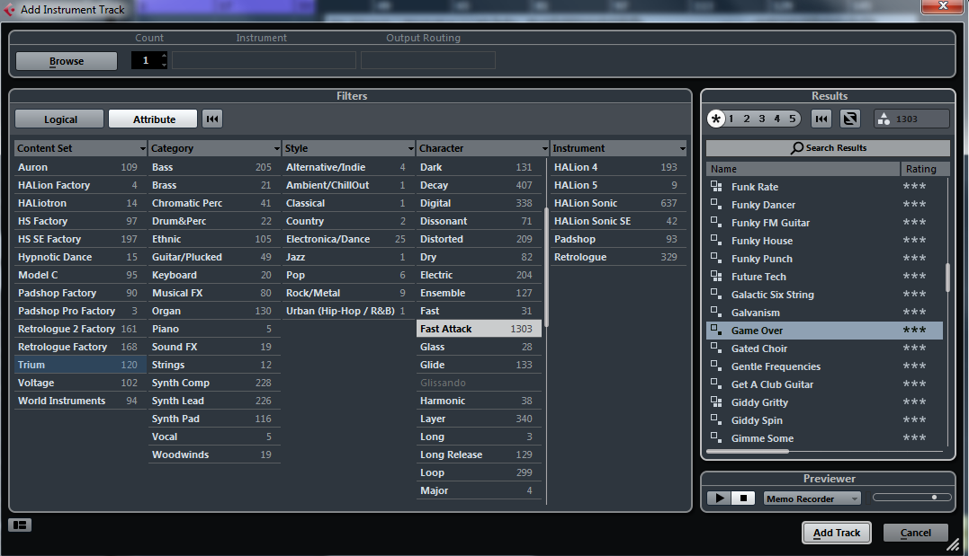Stop preview playback

pos(743,498)
